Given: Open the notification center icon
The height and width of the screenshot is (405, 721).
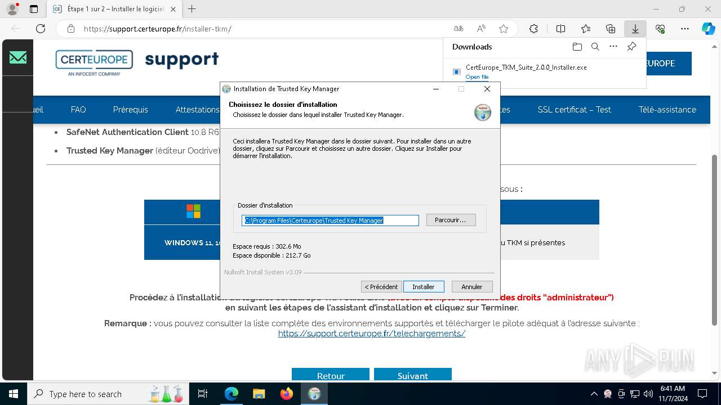Looking at the screenshot, I should pyautogui.click(x=702, y=394).
